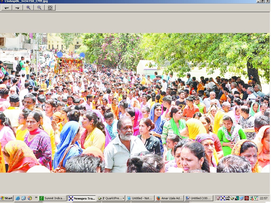Image resolution: width=271 pixels, height=203 pixels.
Task: Expand the Quick Launch overflow chevron
Action: click(36, 197)
